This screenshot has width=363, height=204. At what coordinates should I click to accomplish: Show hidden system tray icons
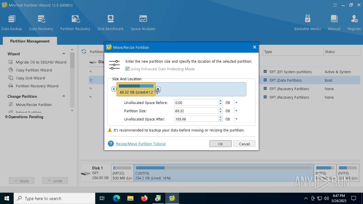(x=306, y=198)
